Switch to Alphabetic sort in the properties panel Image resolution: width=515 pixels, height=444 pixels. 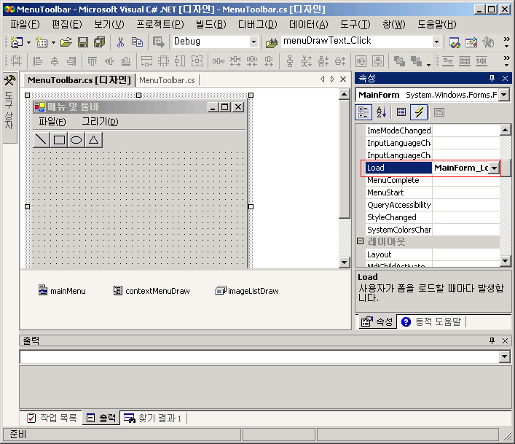tap(381, 112)
